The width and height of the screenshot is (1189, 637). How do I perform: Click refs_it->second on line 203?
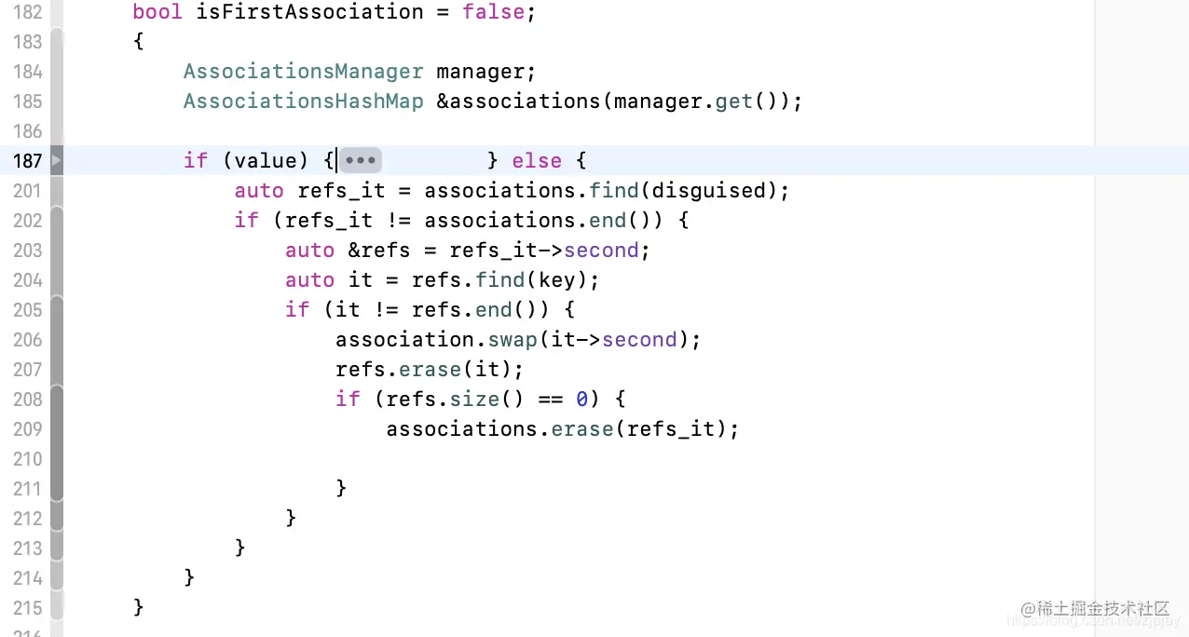[544, 251]
